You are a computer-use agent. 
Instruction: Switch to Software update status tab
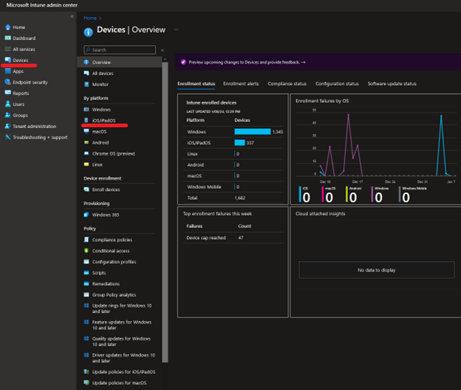[392, 84]
